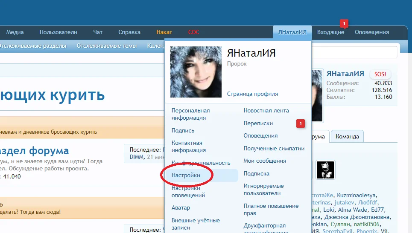The image size is (412, 233).
Task: Open jutakev user profile link
Action: point(344,203)
